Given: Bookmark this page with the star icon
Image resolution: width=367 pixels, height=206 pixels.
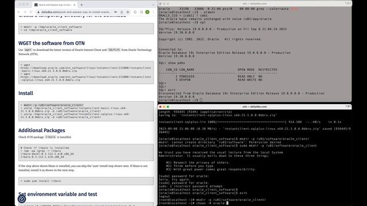Looking at the screenshot, I should point(128,12).
